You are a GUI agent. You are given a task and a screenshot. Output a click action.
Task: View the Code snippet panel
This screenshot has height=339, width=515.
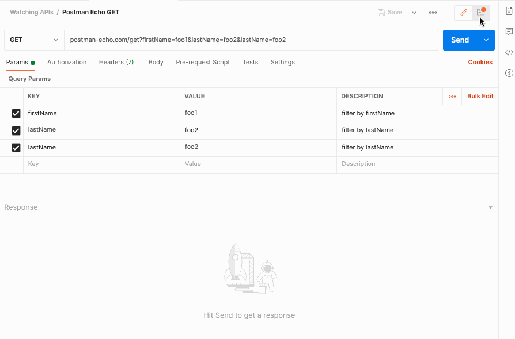point(509,52)
